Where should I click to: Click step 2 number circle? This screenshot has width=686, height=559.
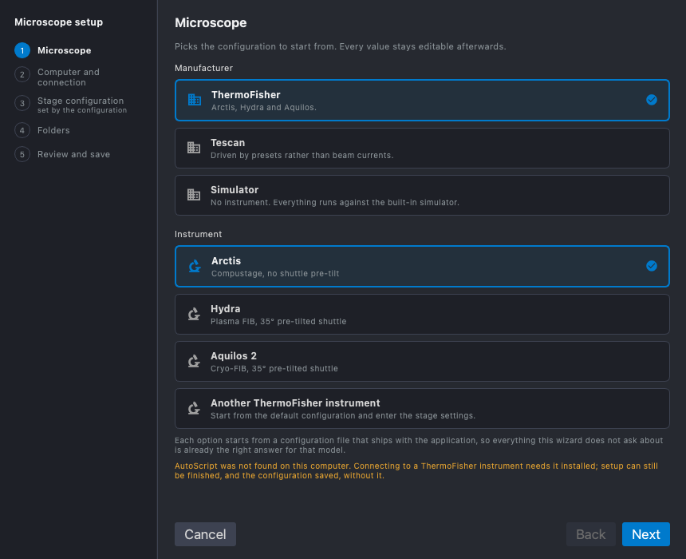click(x=22, y=74)
